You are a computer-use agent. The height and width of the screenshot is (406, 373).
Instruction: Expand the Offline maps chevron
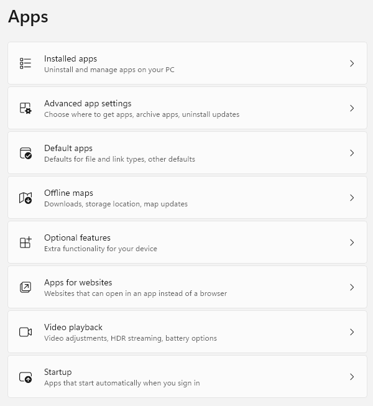tap(352, 198)
